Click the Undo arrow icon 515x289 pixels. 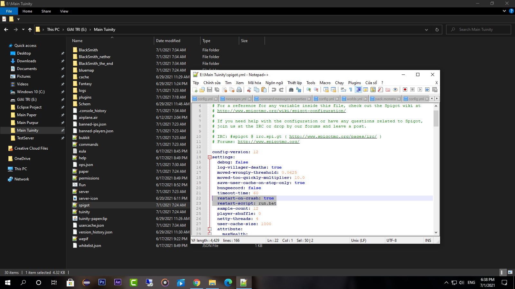pyautogui.click(x=274, y=90)
